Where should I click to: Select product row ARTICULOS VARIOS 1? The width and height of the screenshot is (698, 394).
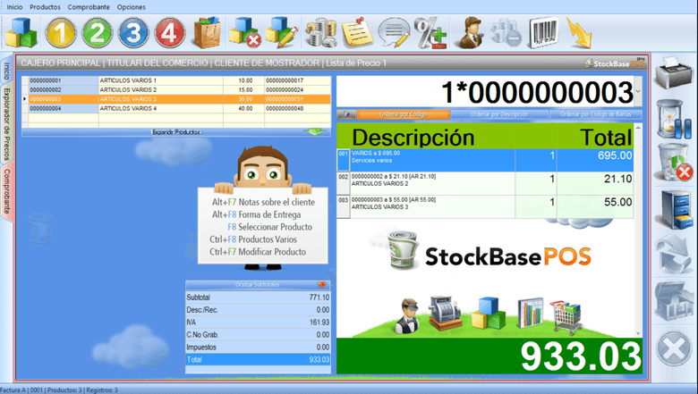click(x=176, y=80)
